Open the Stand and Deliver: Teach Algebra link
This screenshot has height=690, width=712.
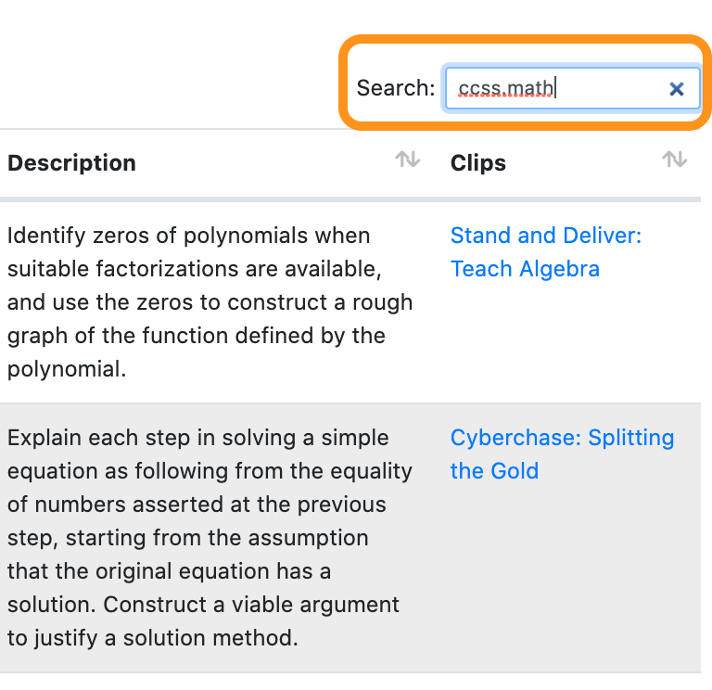tap(545, 236)
